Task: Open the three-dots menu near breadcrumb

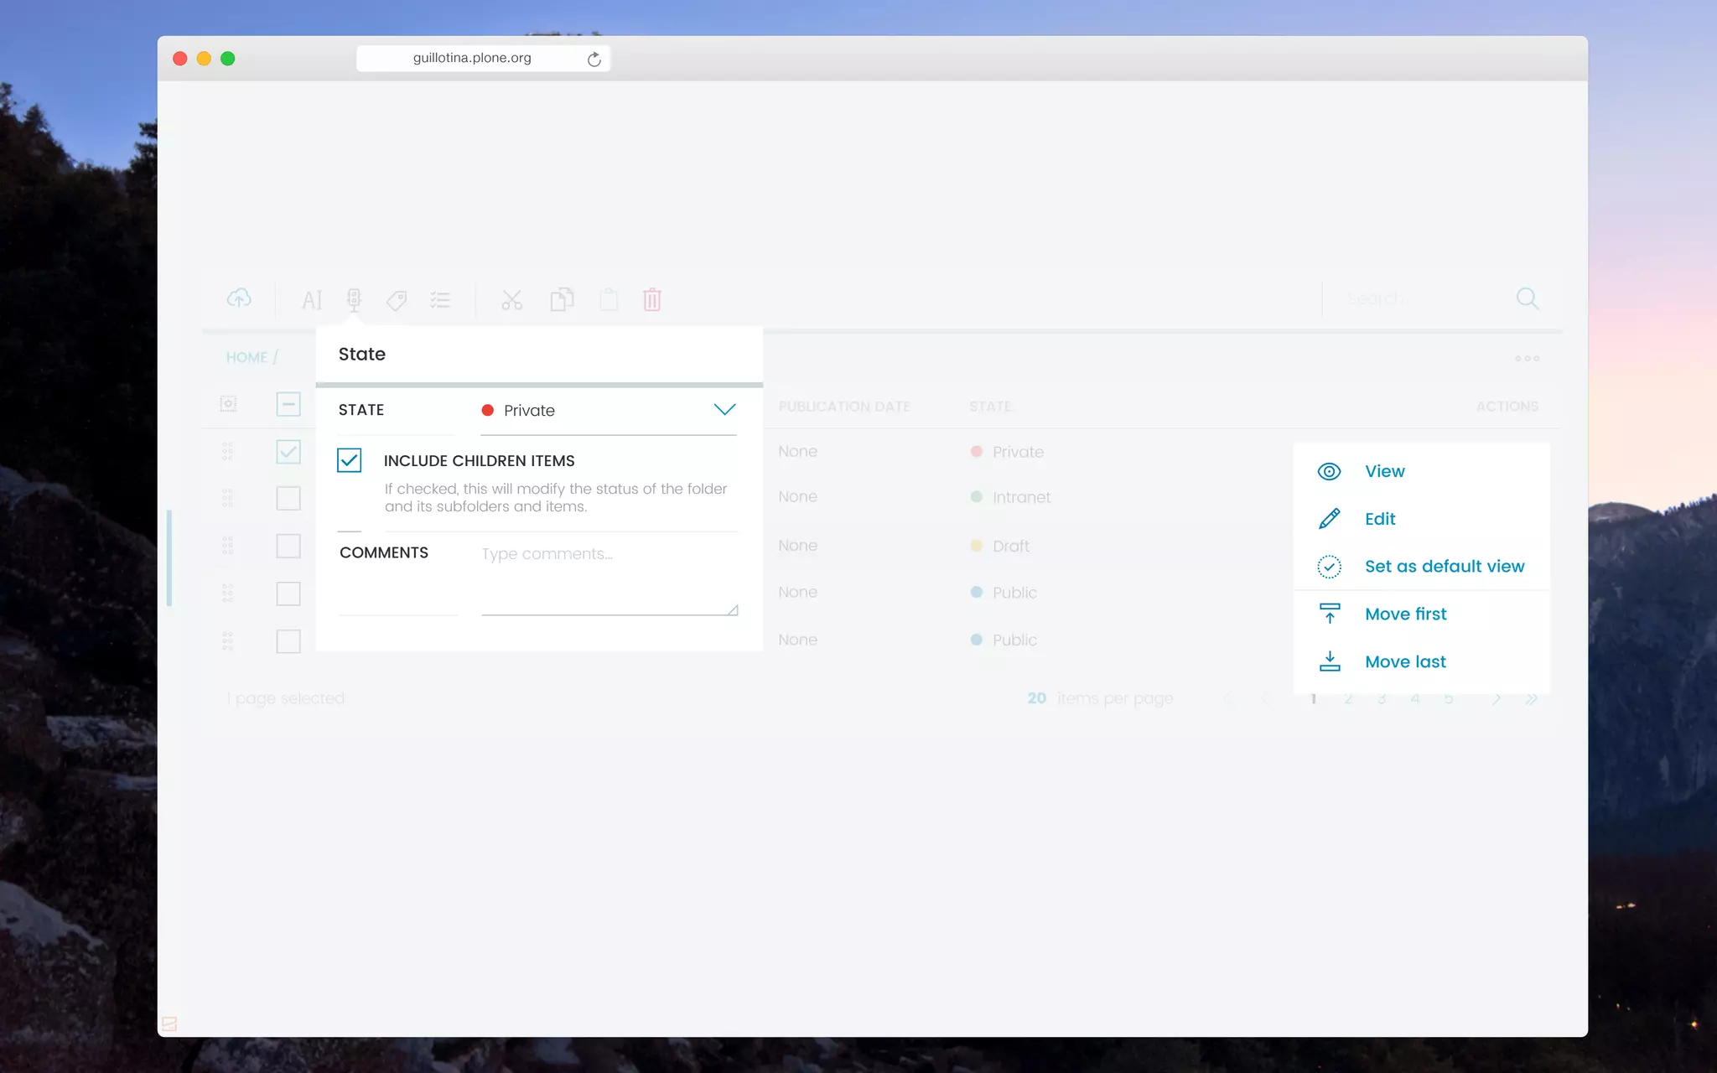Action: [1527, 358]
